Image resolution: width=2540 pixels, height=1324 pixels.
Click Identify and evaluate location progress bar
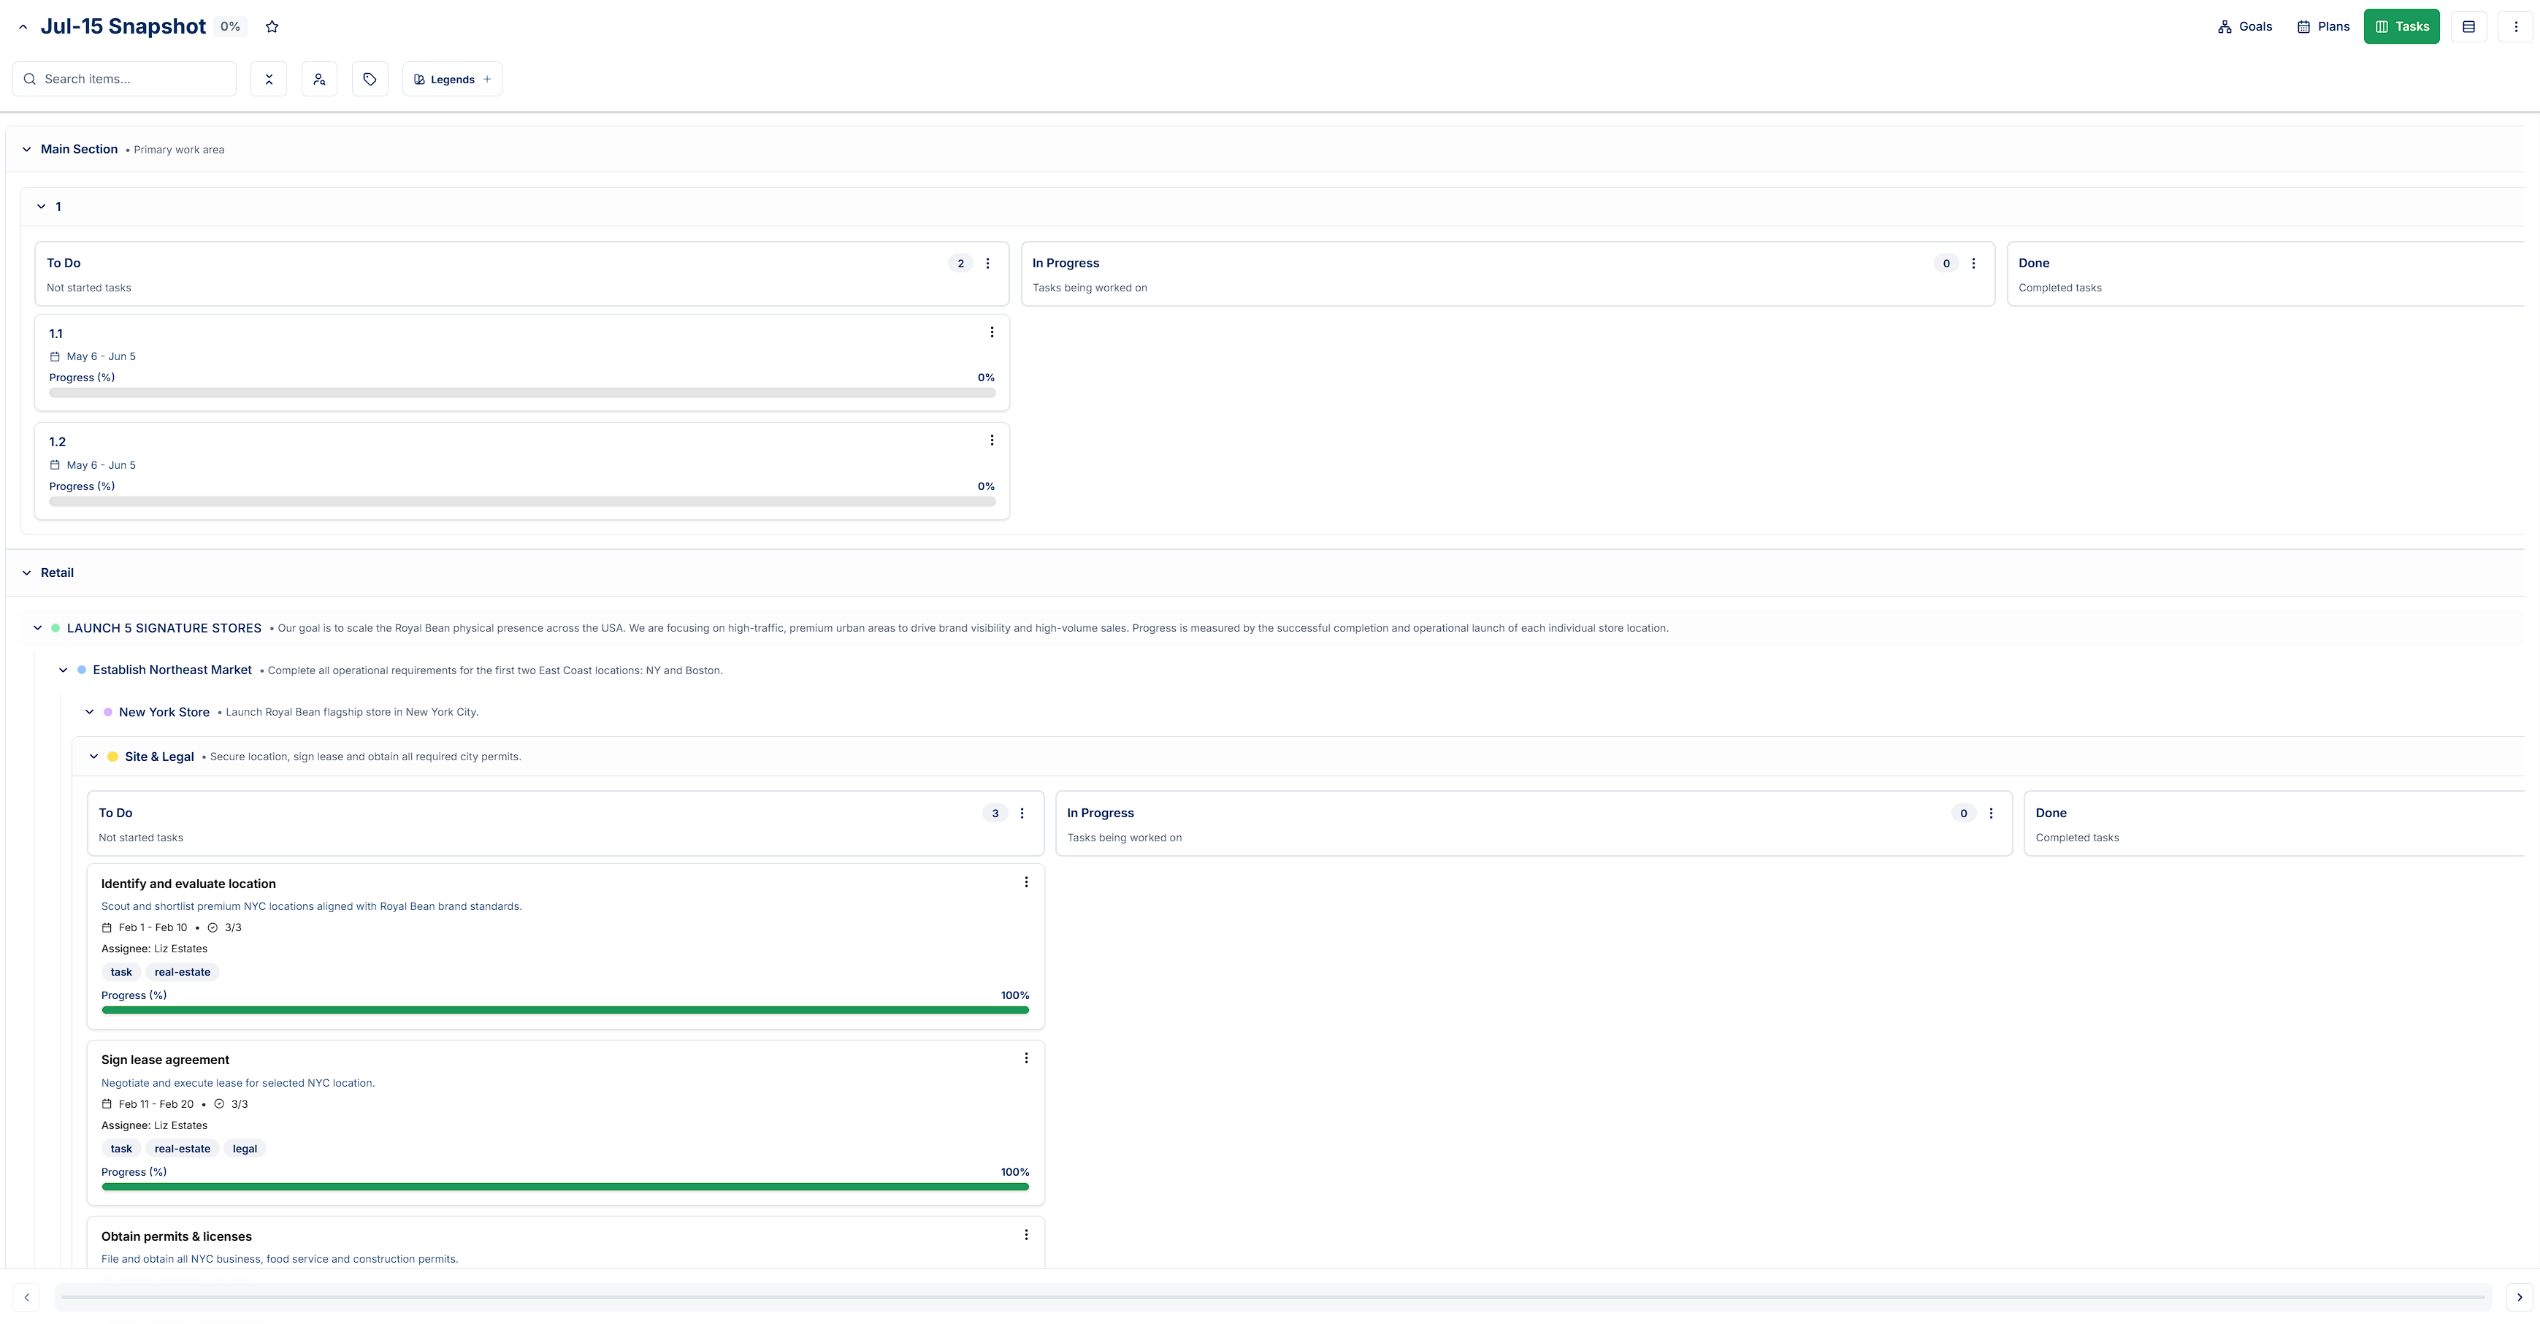point(565,1009)
